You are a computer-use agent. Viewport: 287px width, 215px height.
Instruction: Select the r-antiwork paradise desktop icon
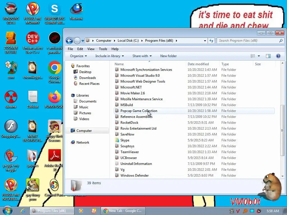click(55, 43)
